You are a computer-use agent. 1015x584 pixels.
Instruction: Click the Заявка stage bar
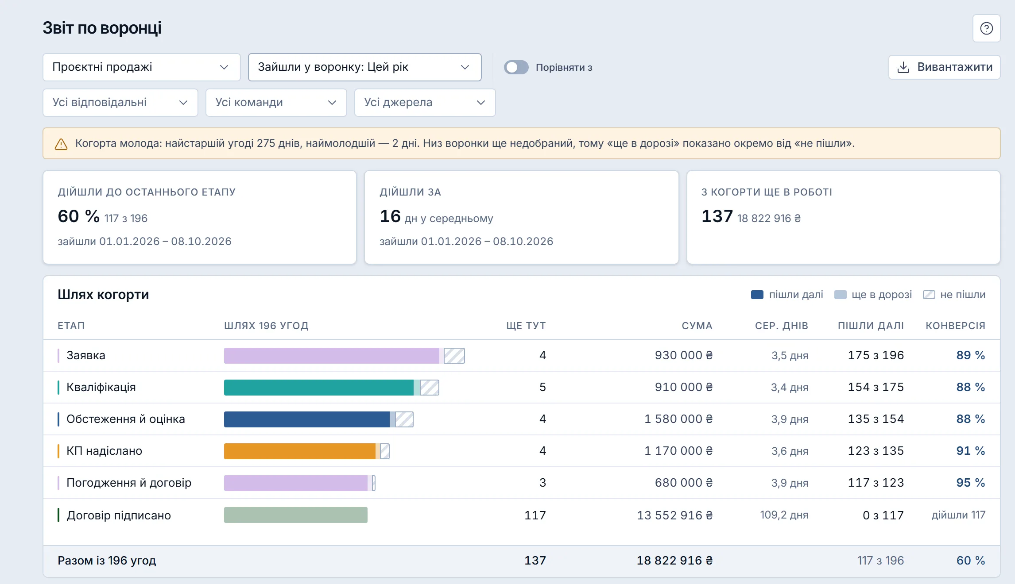click(x=345, y=356)
